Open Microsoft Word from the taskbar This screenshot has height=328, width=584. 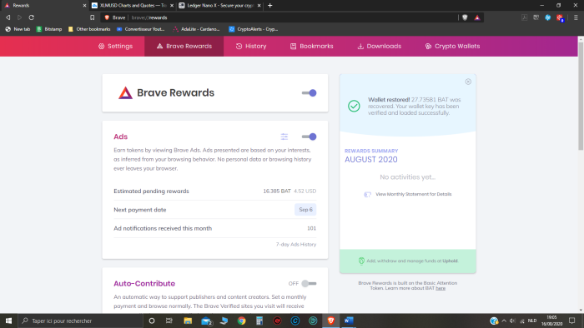pos(349,321)
